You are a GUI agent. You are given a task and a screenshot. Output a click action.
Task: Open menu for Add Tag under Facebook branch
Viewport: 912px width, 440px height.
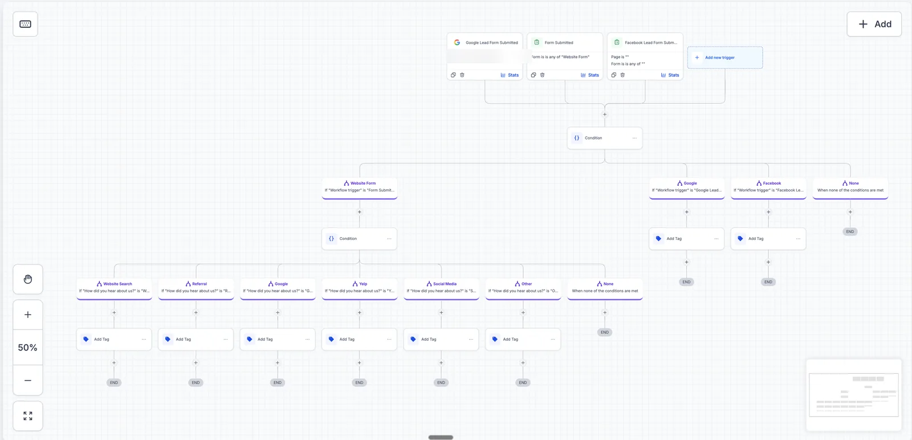coord(798,239)
